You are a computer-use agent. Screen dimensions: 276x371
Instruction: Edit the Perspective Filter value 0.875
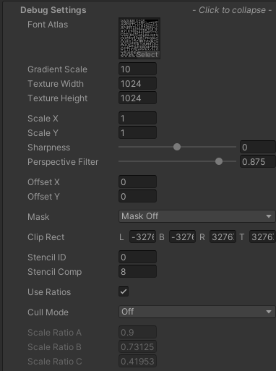pyautogui.click(x=258, y=161)
